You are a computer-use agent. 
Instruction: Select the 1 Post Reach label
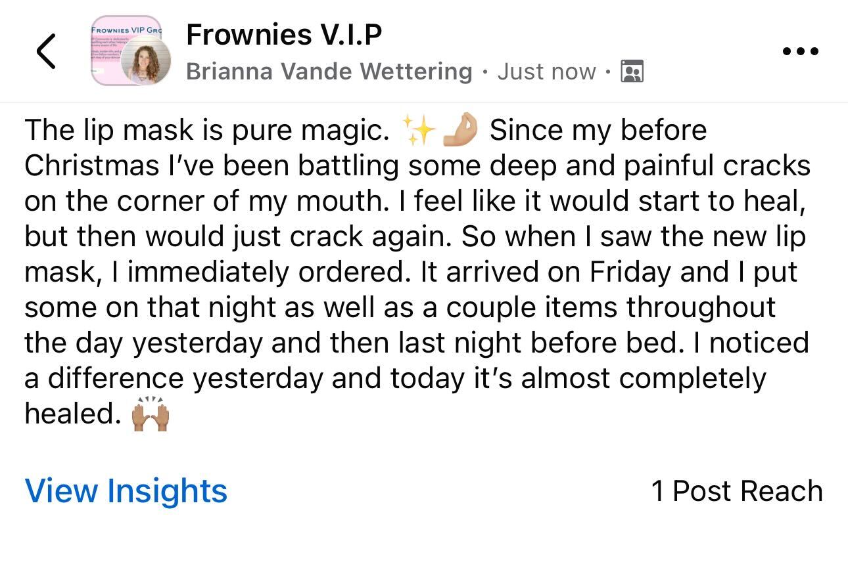pyautogui.click(x=736, y=490)
